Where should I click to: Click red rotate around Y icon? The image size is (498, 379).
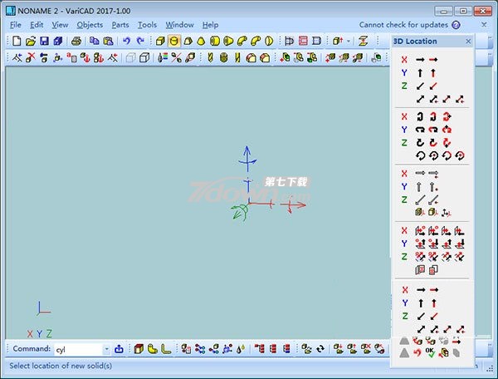[433, 130]
